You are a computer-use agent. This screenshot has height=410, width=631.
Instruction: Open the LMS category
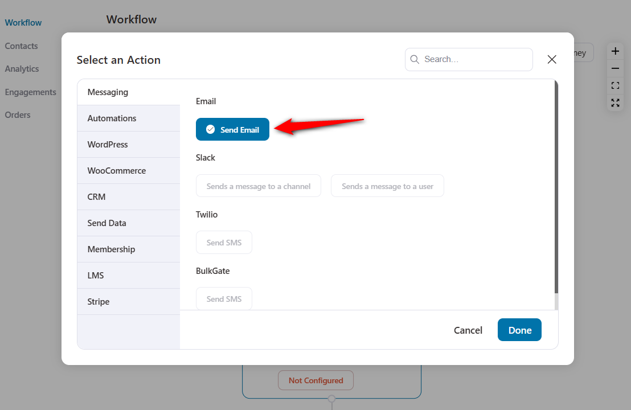coord(128,275)
